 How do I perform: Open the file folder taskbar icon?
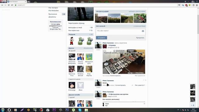point(86,110)
